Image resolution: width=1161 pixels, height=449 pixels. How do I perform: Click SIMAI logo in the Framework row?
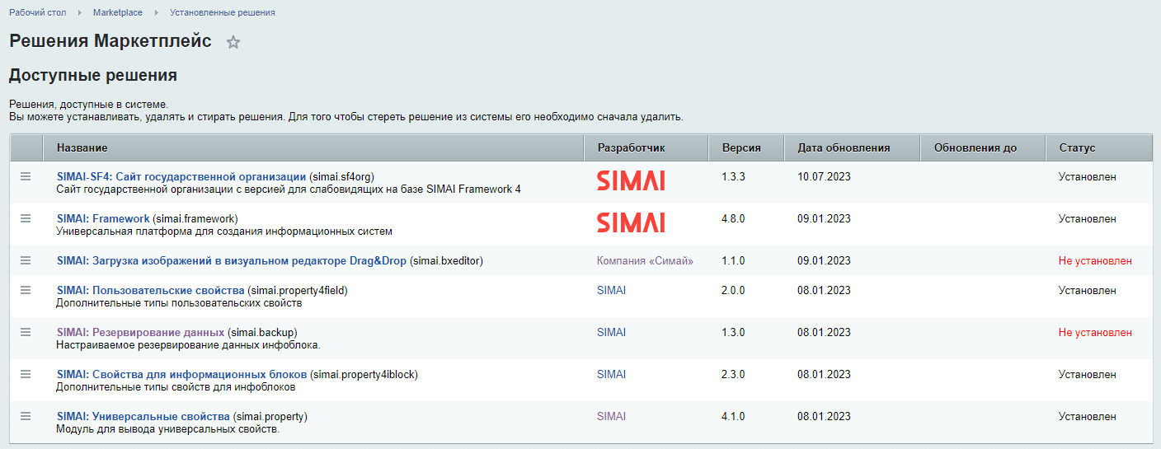click(631, 222)
